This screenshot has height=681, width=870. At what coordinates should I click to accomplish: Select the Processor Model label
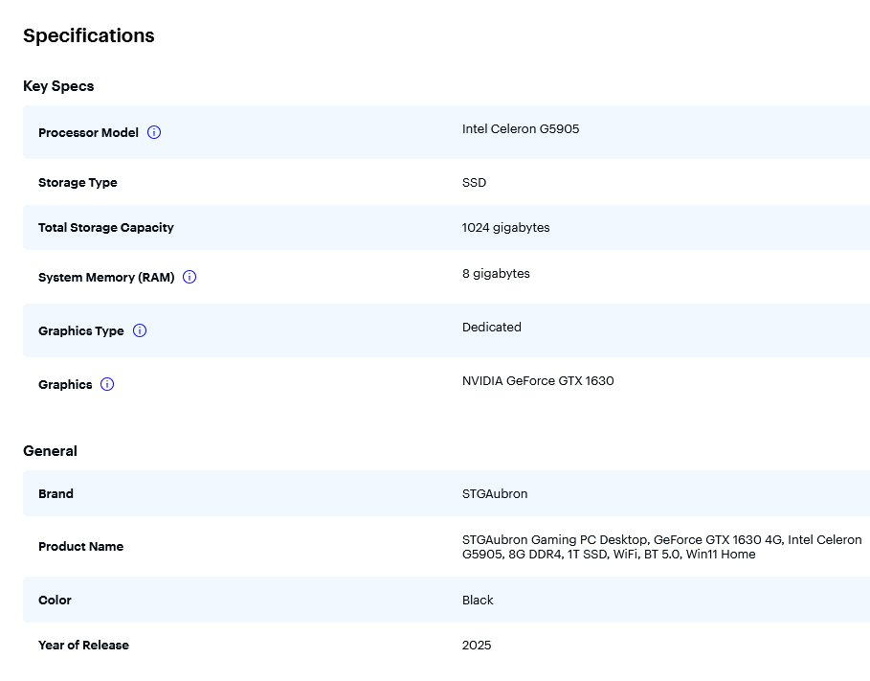pyautogui.click(x=88, y=133)
